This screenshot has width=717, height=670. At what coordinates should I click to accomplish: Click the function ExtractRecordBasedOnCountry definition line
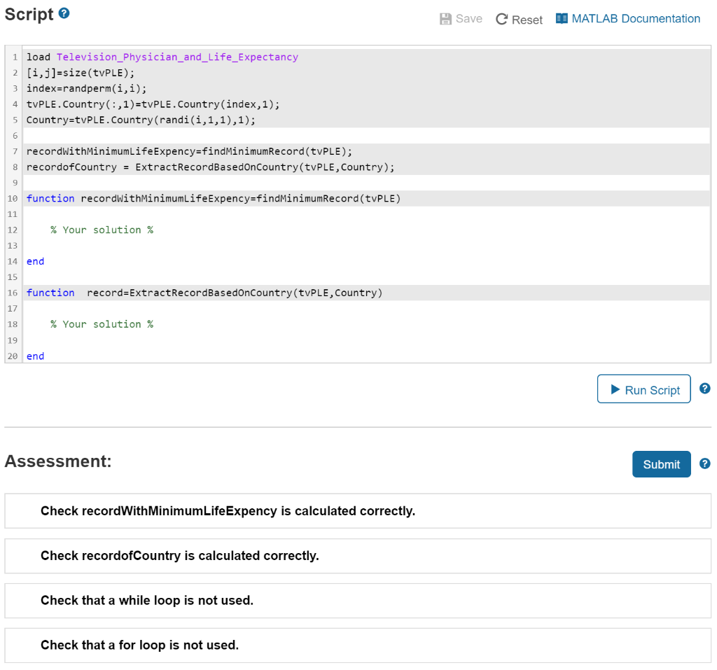click(204, 293)
